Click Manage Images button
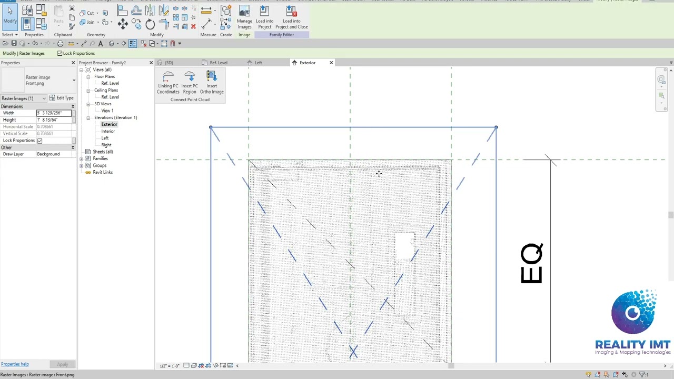The height and width of the screenshot is (379, 674). [244, 17]
